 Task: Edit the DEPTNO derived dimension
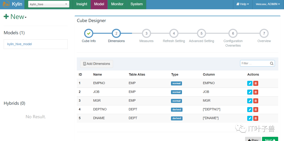coord(250,109)
